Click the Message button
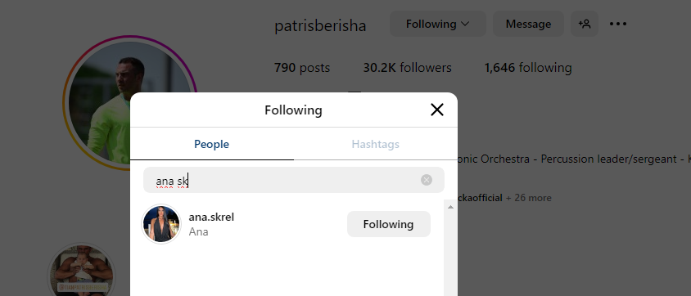 [528, 24]
